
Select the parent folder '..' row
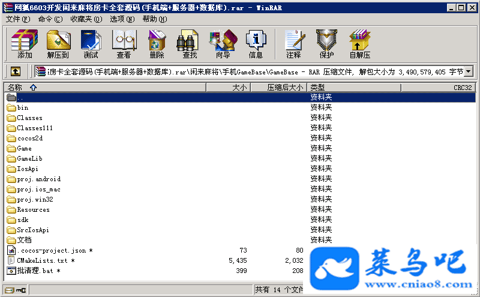coord(241,97)
